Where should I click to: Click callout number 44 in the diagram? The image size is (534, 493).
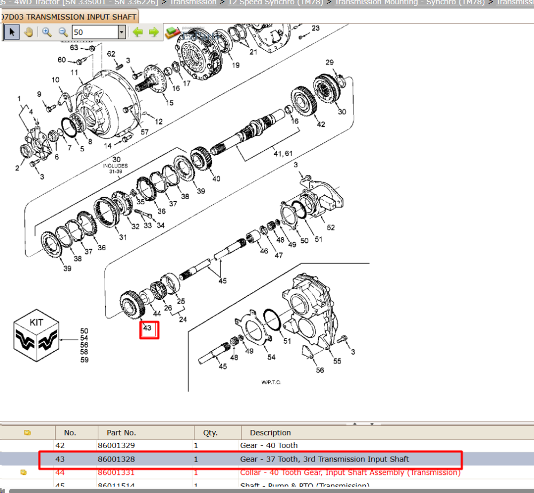coord(156,314)
